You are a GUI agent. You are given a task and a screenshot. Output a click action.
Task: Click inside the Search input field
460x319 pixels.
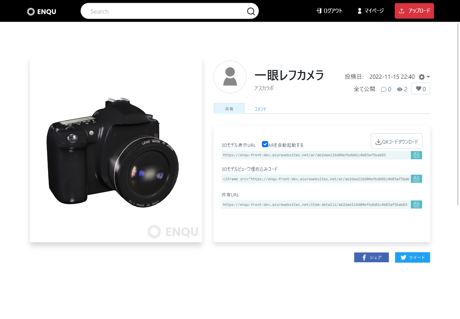[x=146, y=11]
